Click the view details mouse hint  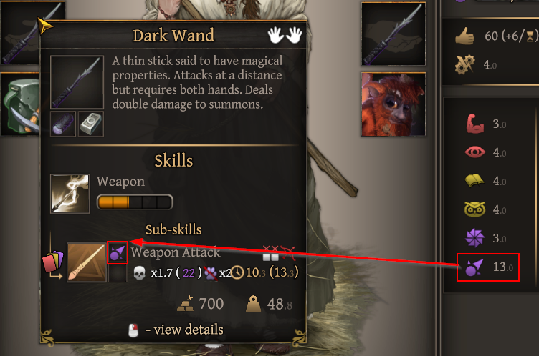(176, 330)
